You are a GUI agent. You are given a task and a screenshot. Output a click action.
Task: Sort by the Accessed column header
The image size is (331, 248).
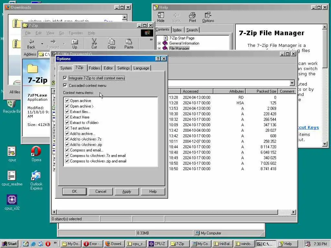coord(197,91)
